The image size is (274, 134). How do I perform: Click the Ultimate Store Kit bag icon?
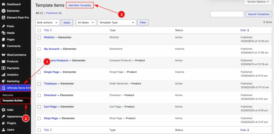[3, 88]
